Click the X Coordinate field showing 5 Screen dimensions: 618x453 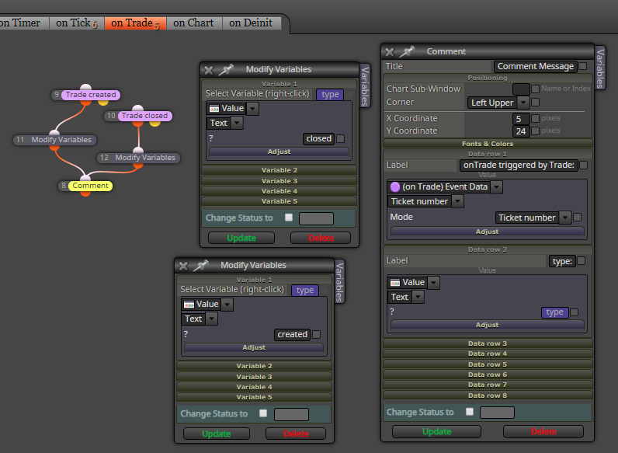tap(521, 119)
